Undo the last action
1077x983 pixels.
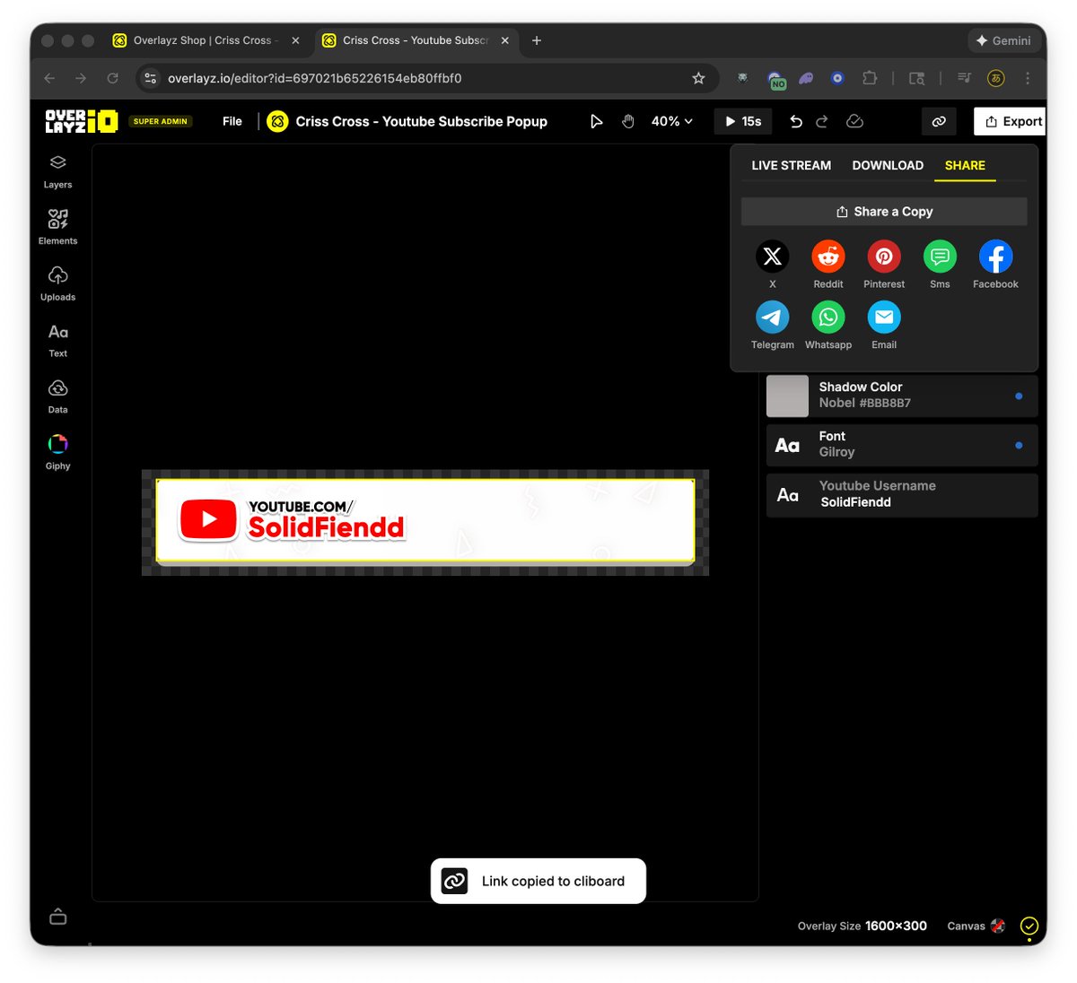click(795, 121)
